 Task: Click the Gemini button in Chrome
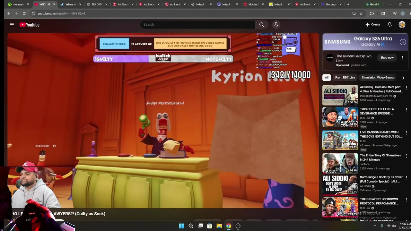(x=372, y=4)
